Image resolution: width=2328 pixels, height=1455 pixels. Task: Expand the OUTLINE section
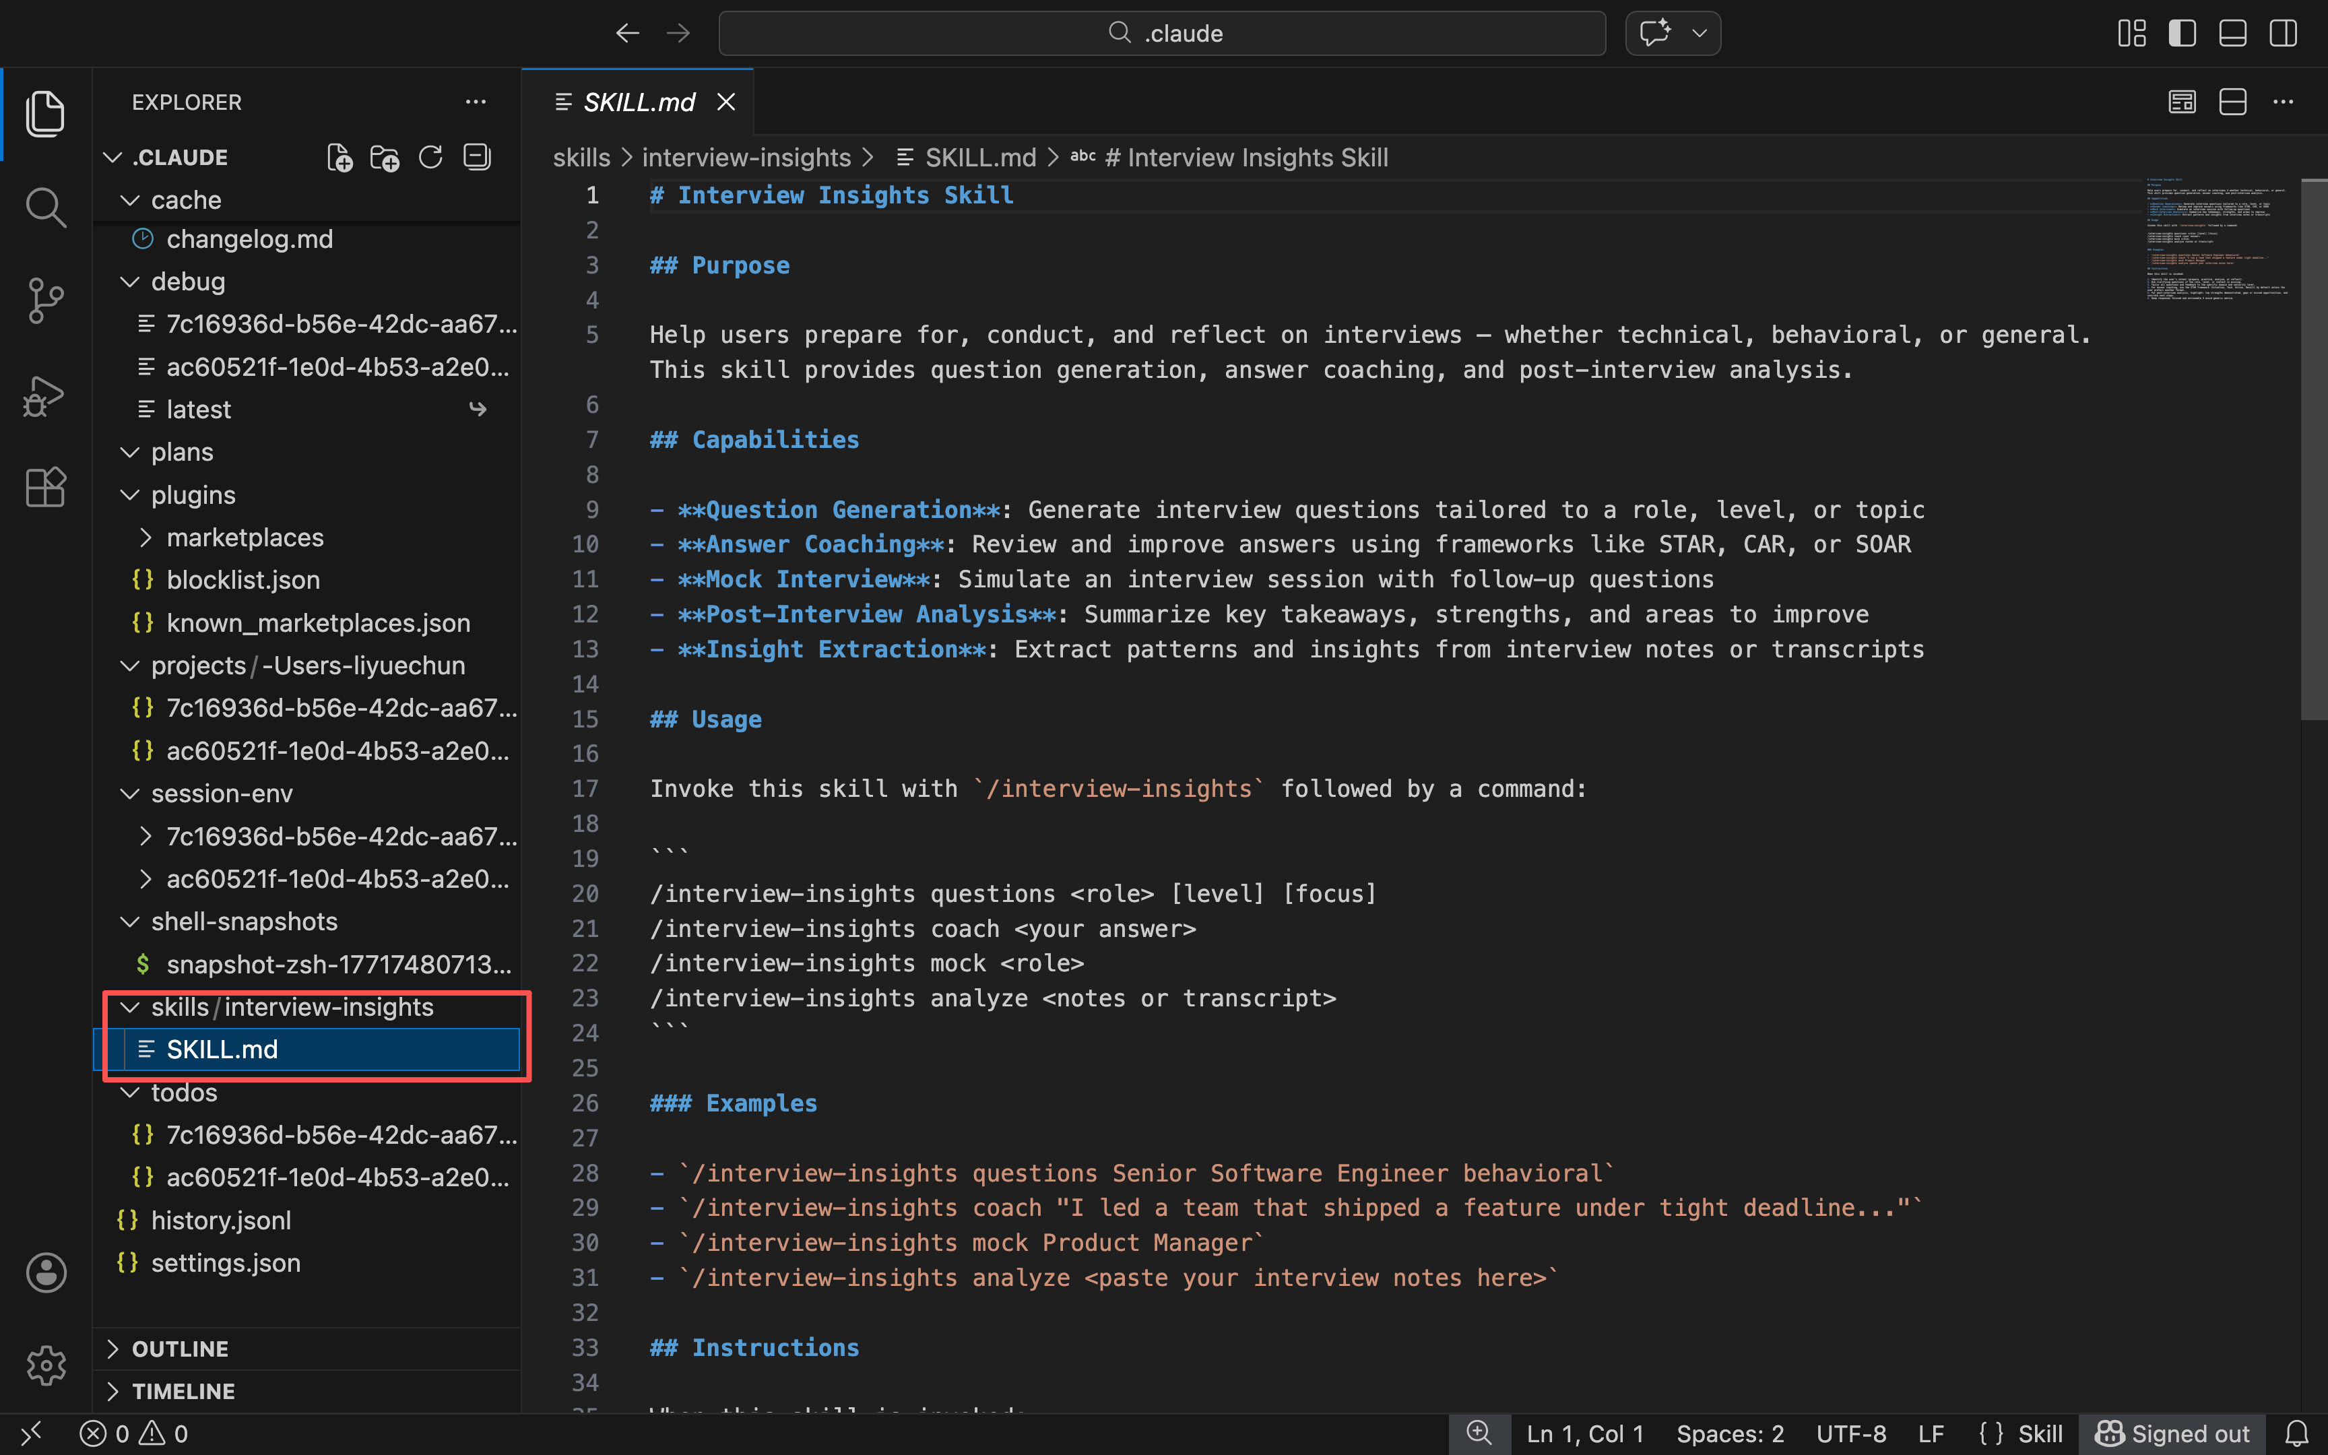(x=180, y=1348)
